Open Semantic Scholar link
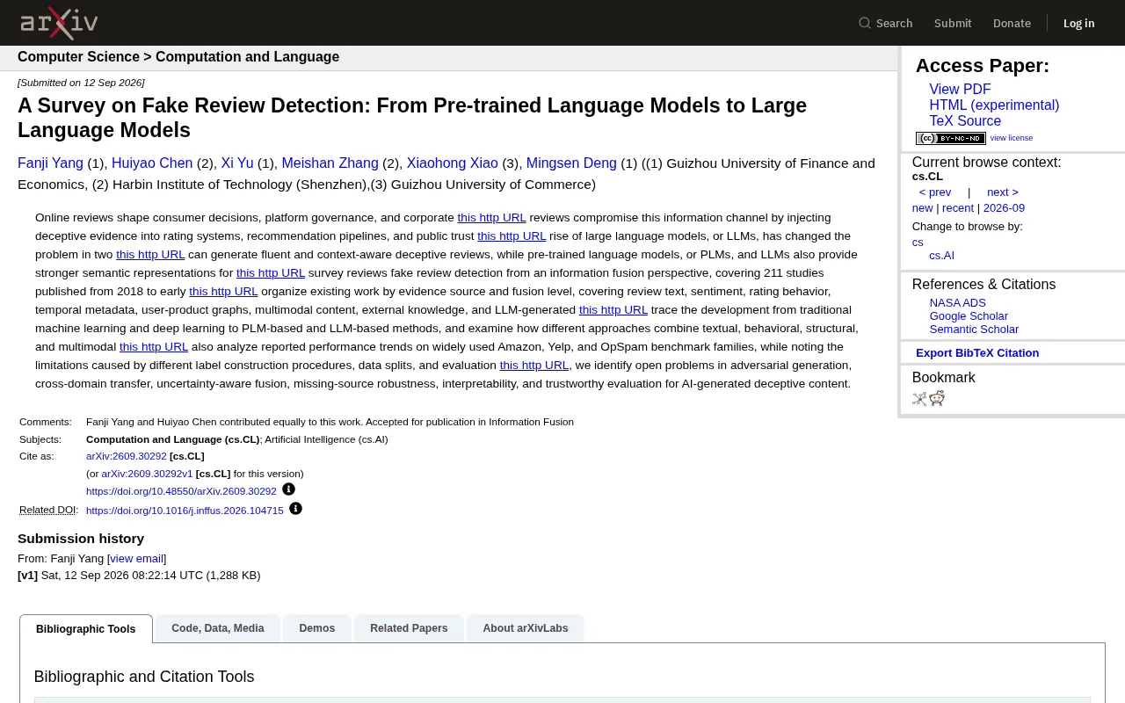 pyautogui.click(x=974, y=330)
